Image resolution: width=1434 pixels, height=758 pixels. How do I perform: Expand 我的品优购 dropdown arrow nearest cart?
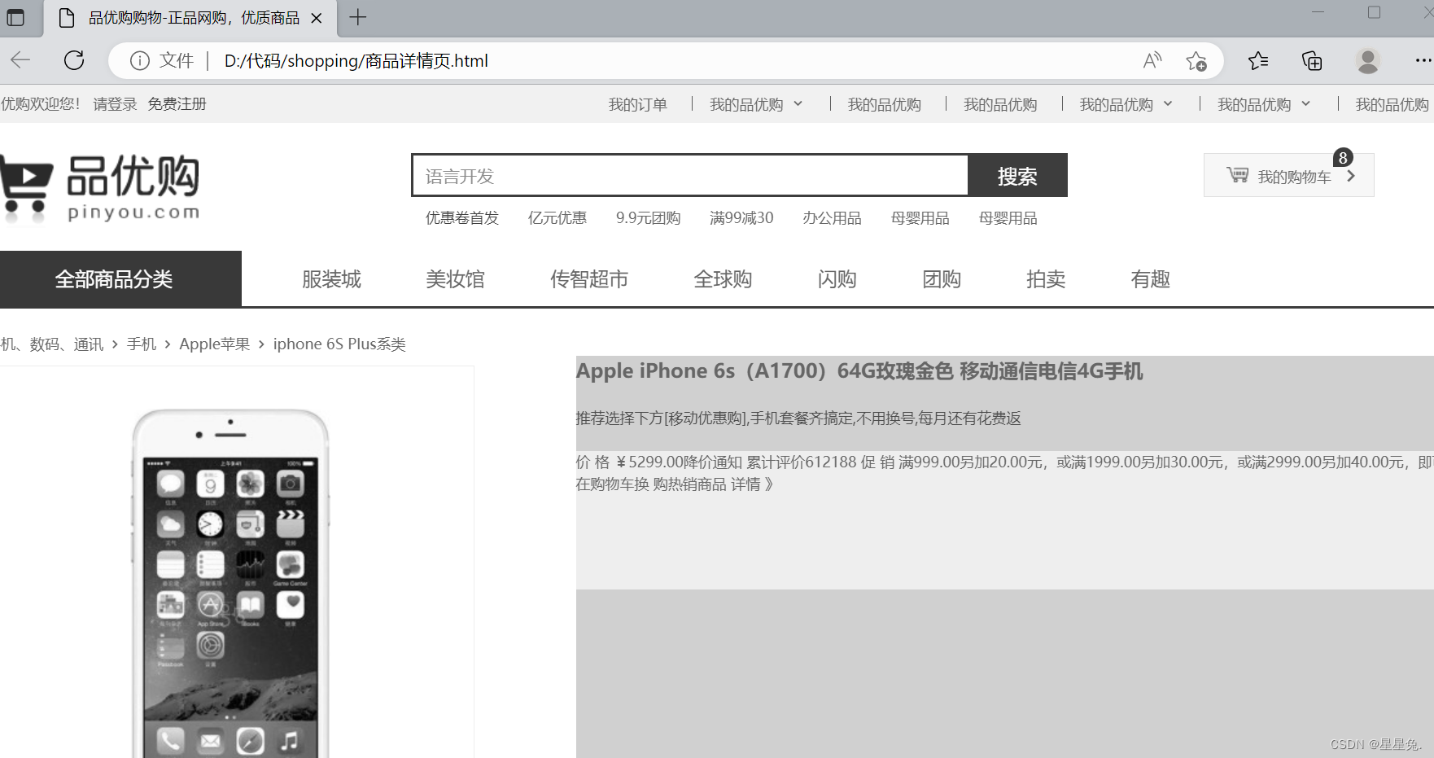point(1306,103)
